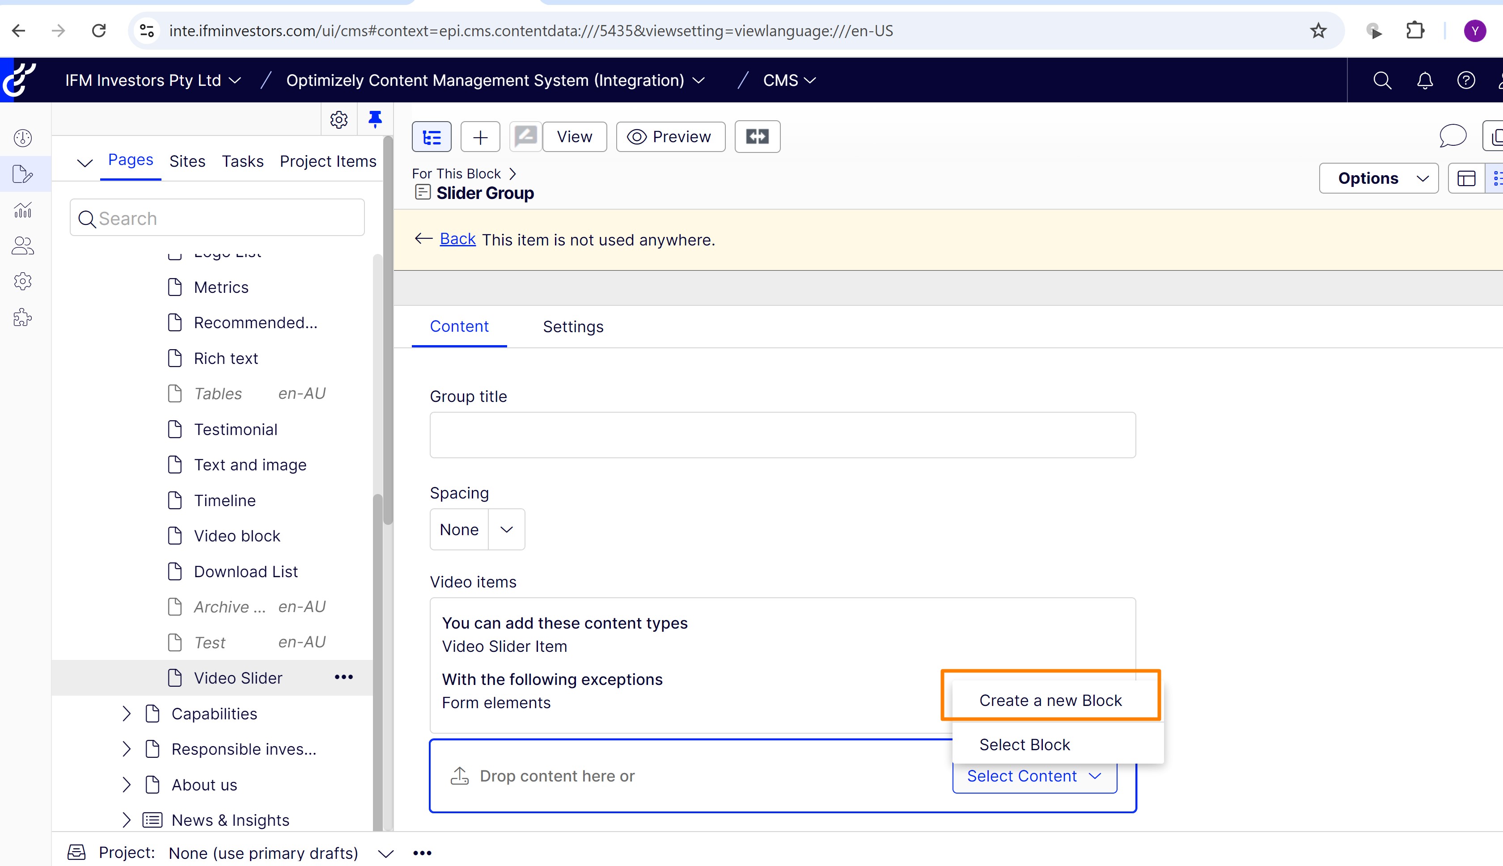The width and height of the screenshot is (1503, 866).
Task: Choose Create a new Block
Action: point(1050,700)
